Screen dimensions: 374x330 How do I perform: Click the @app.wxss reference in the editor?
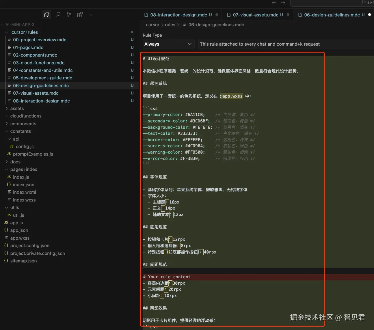coord(231,96)
